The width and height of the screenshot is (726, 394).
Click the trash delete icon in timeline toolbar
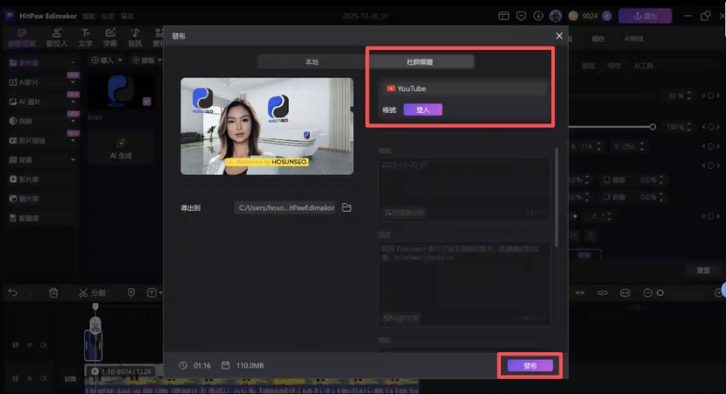tap(53, 292)
